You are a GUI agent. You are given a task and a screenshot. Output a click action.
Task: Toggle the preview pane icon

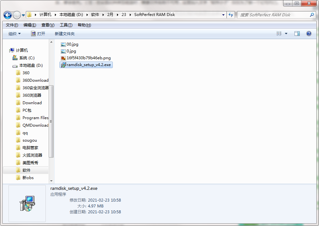297,34
